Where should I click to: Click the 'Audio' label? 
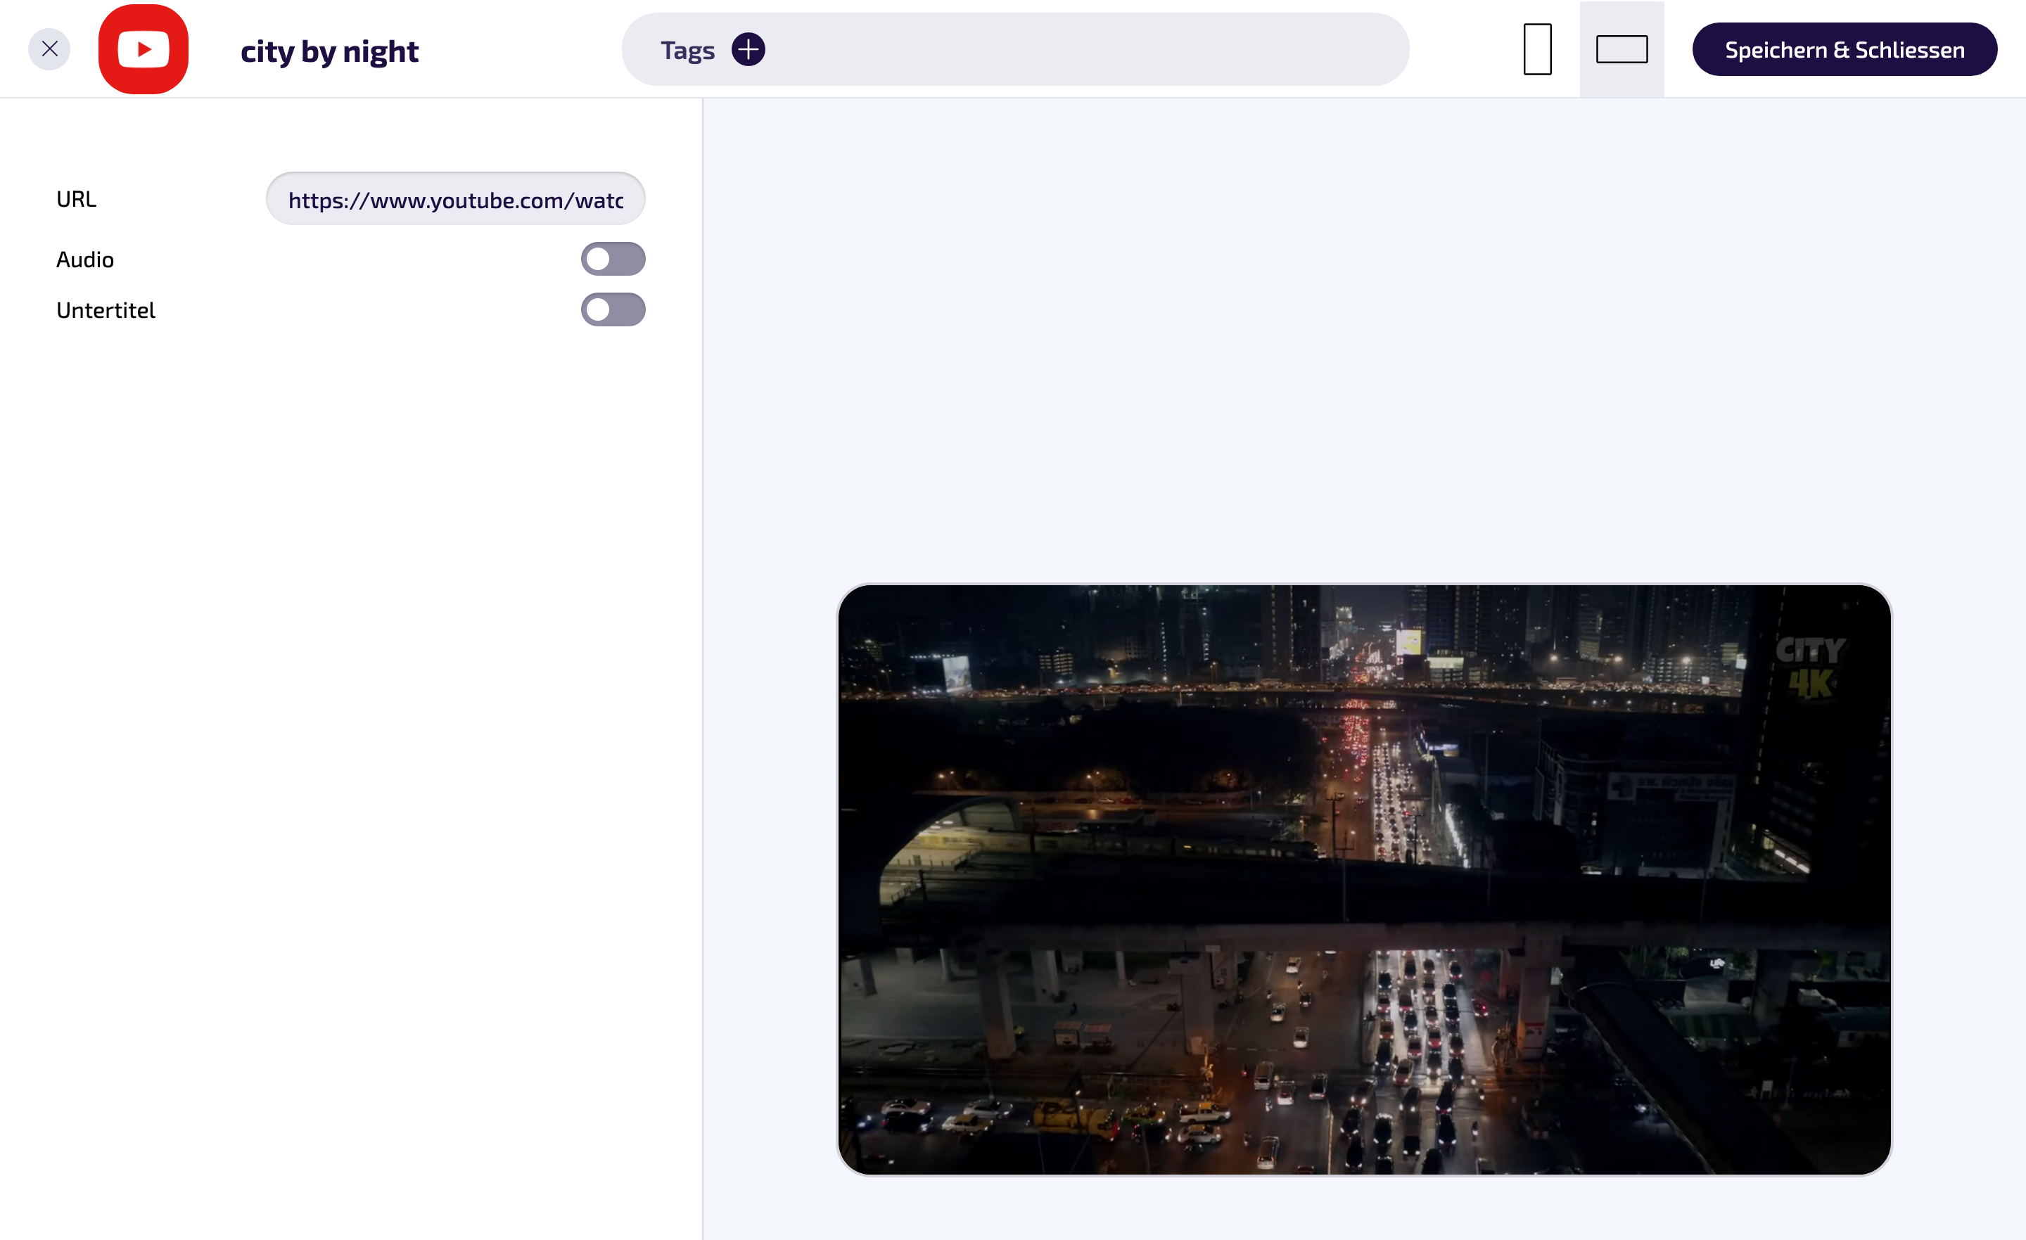click(84, 260)
